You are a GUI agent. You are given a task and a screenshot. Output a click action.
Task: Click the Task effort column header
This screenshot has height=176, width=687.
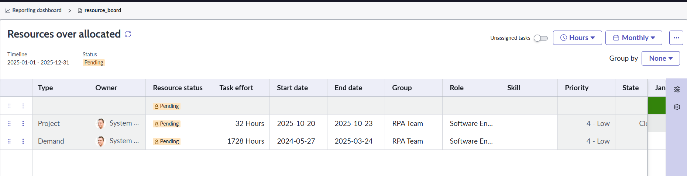click(x=236, y=88)
